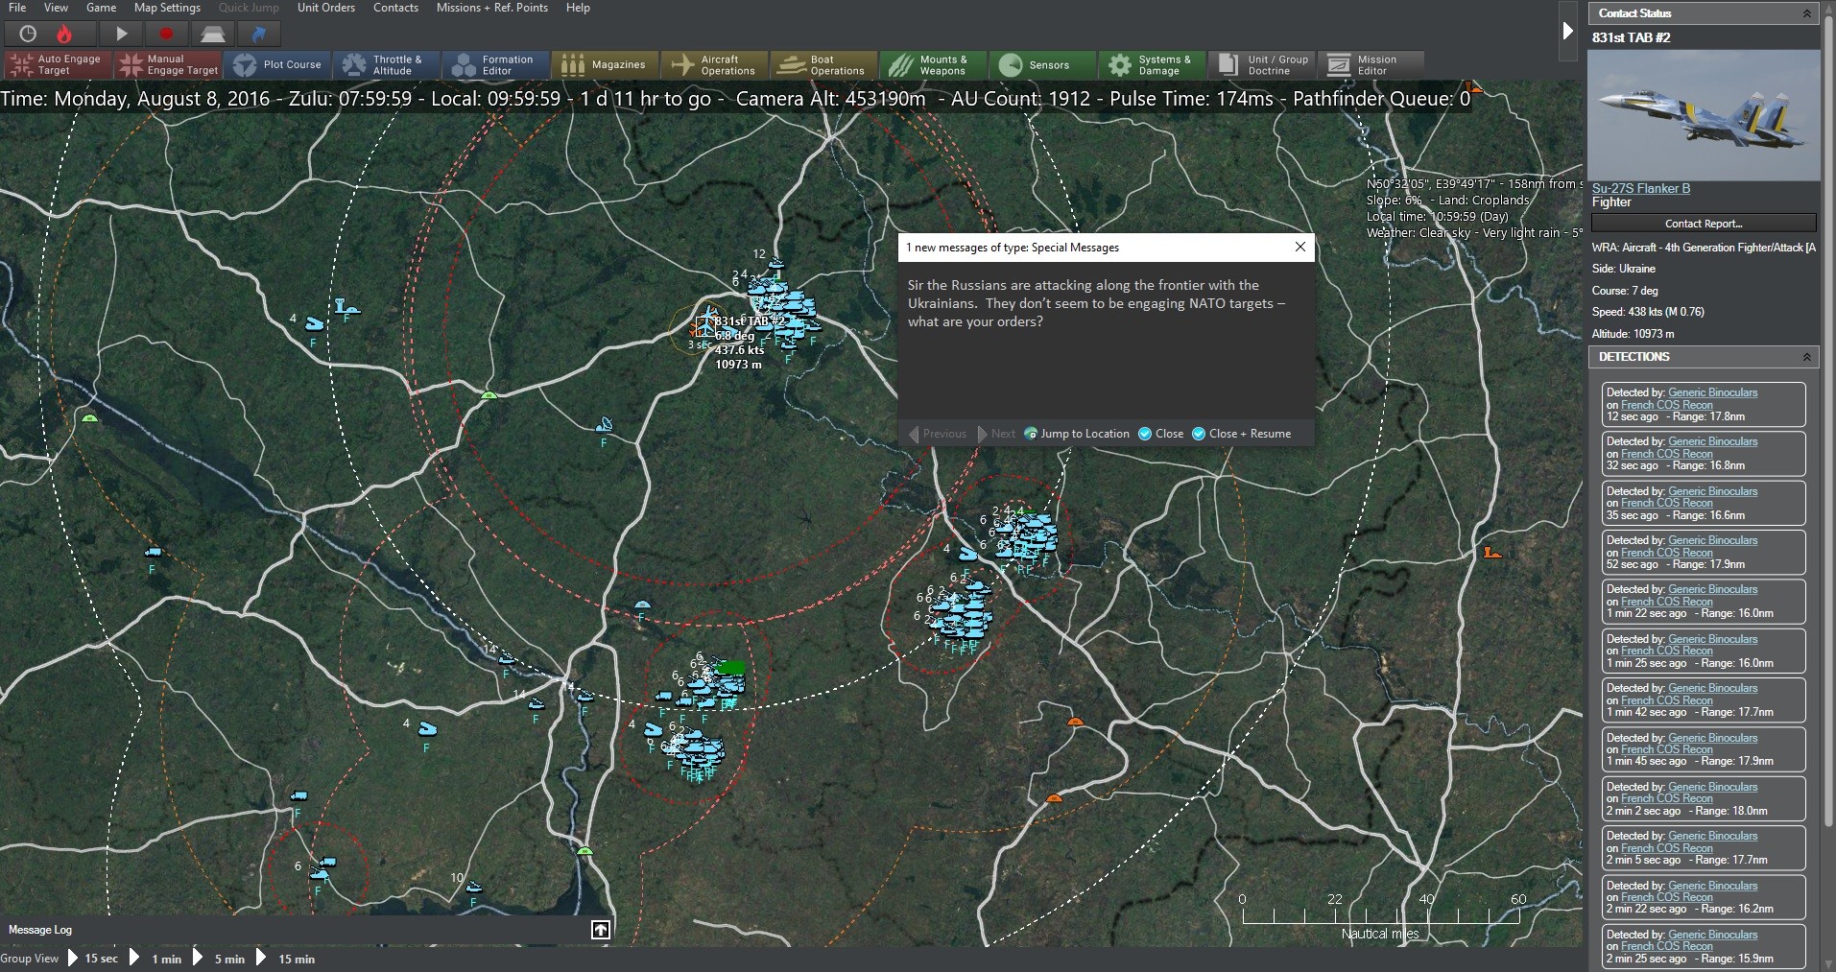
Task: Expand the Message Log with the up arrow
Action: [x=600, y=929]
